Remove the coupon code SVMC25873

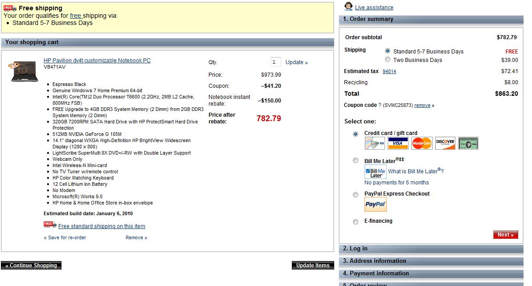422,106
